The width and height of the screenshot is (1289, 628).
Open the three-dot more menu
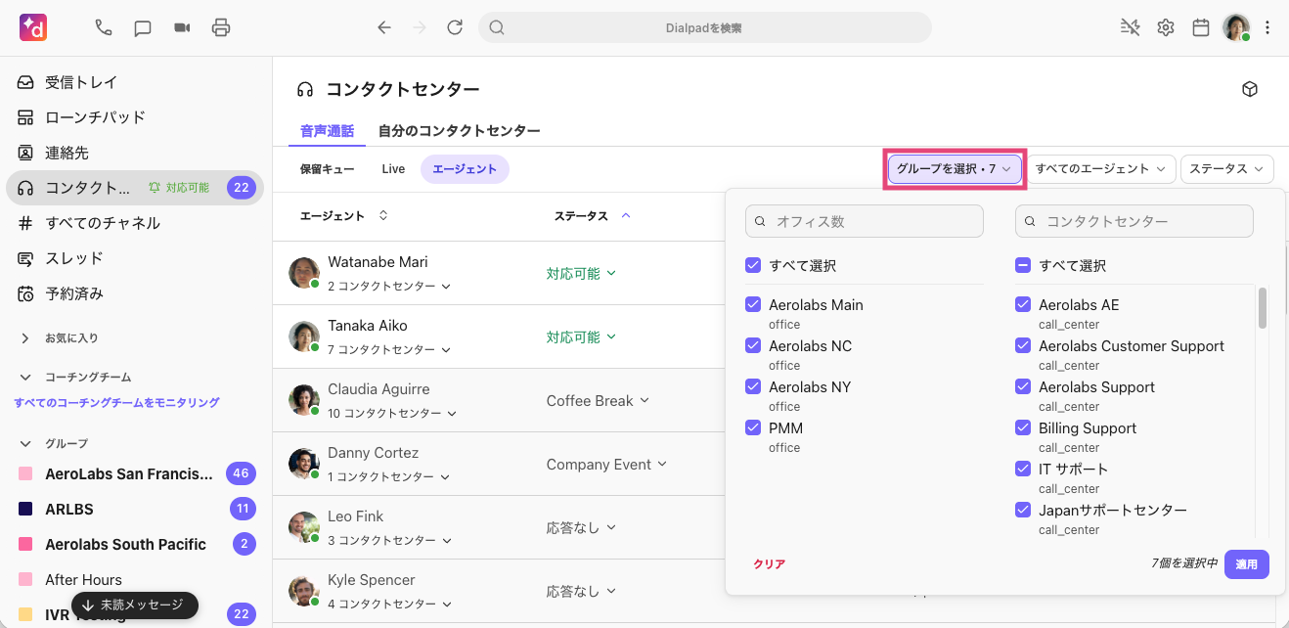point(1267,27)
